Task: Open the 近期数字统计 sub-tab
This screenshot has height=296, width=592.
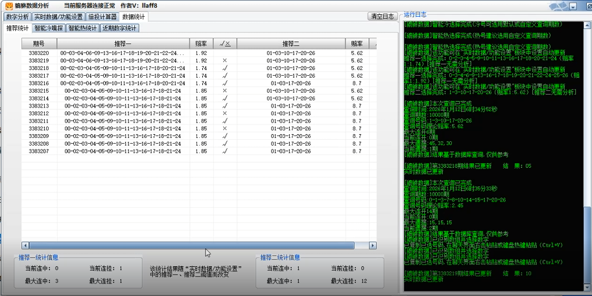Action: [x=119, y=28]
